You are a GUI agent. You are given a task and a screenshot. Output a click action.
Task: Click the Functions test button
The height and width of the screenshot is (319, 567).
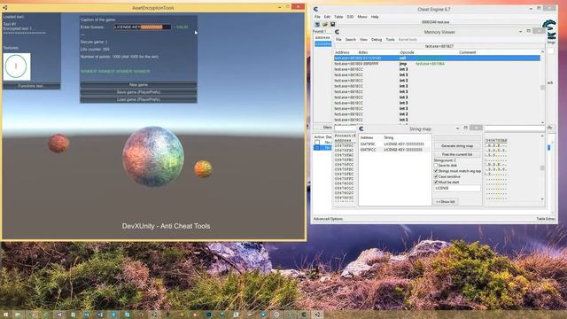click(x=32, y=86)
